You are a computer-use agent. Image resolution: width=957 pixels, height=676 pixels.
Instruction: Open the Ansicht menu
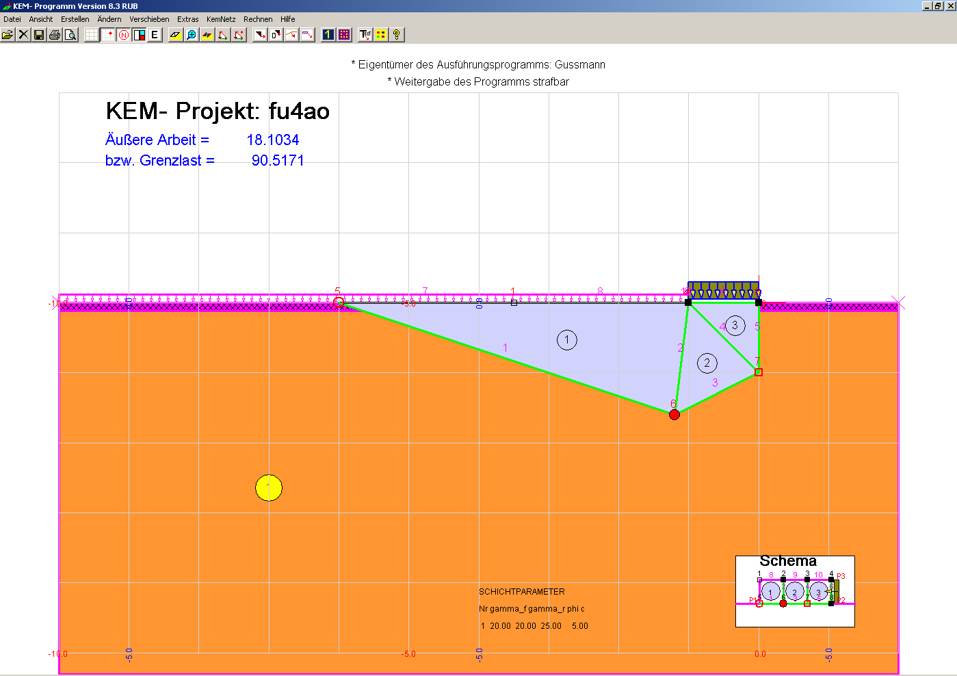click(x=41, y=19)
